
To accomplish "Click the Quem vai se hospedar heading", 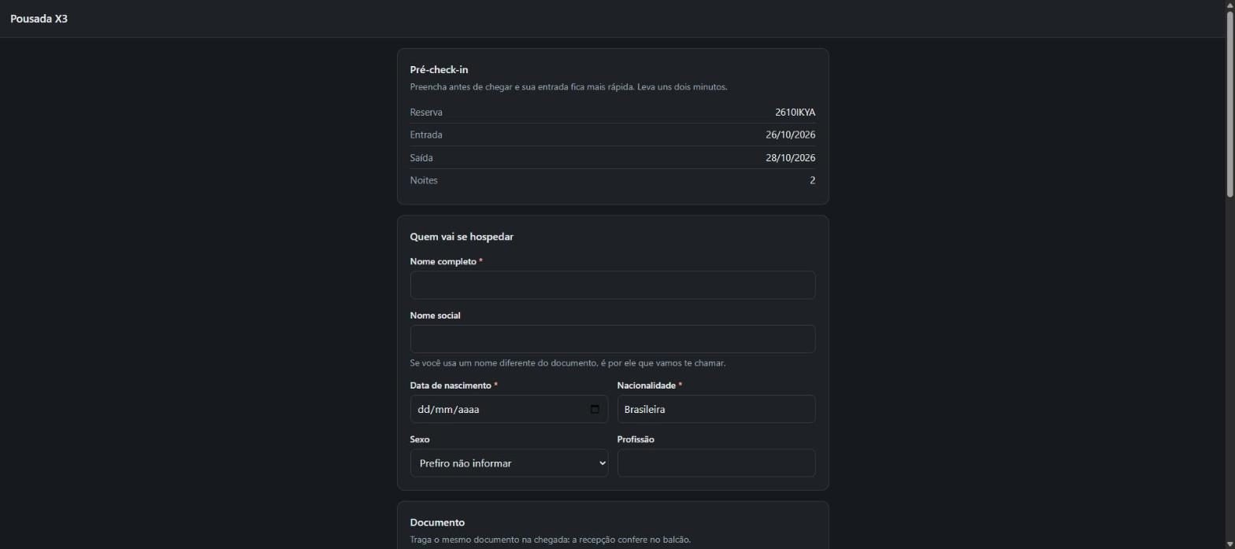I will pos(462,237).
